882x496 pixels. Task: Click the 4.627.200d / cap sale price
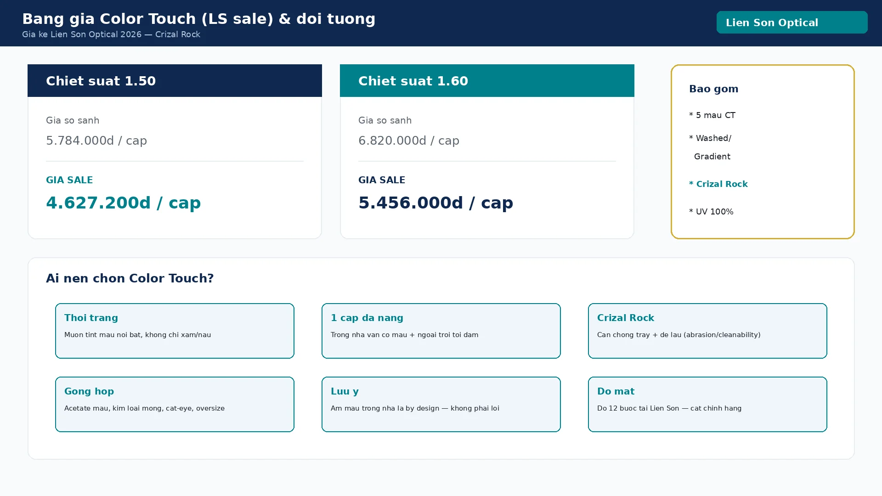coord(123,203)
